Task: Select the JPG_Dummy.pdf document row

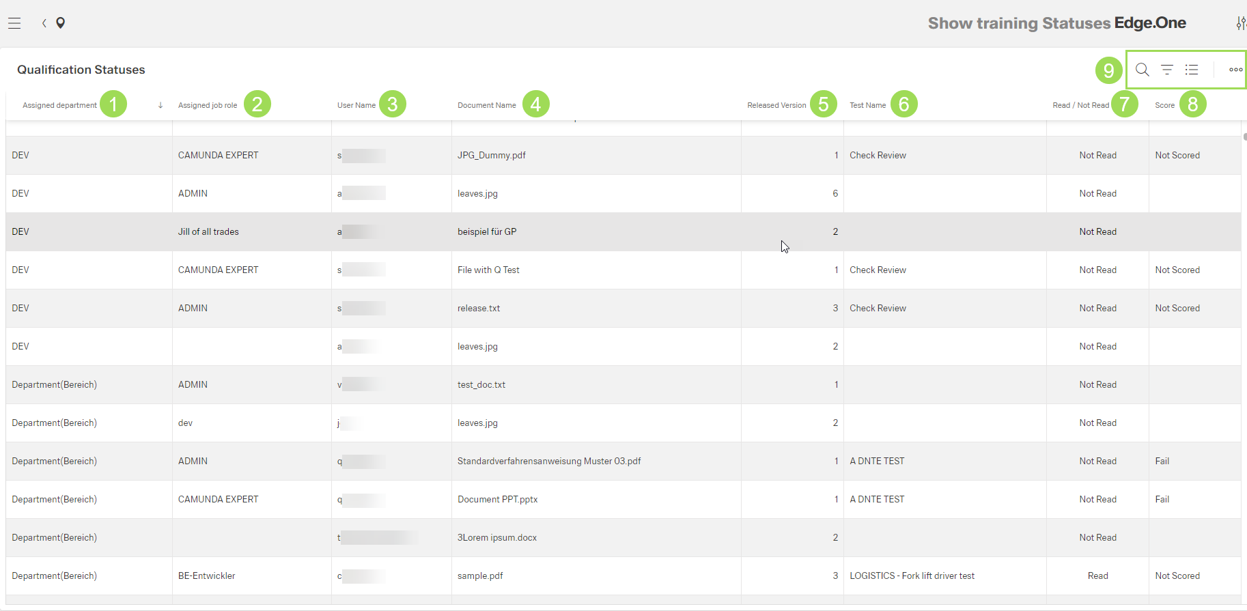Action: pos(492,156)
